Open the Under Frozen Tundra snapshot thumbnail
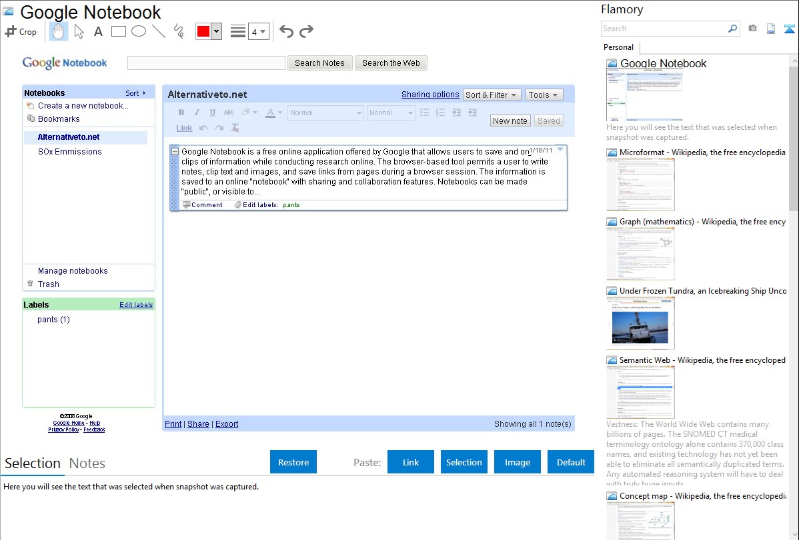 click(x=640, y=323)
